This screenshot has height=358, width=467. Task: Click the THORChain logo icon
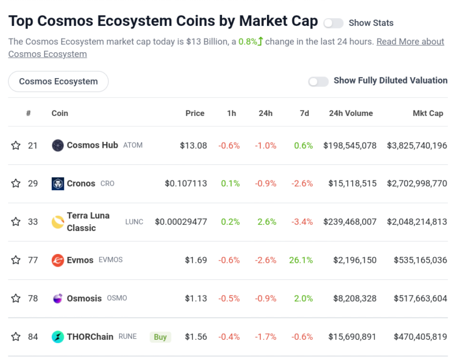58,337
